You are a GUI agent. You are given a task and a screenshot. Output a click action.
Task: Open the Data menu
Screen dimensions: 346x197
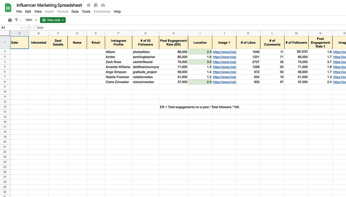point(75,11)
